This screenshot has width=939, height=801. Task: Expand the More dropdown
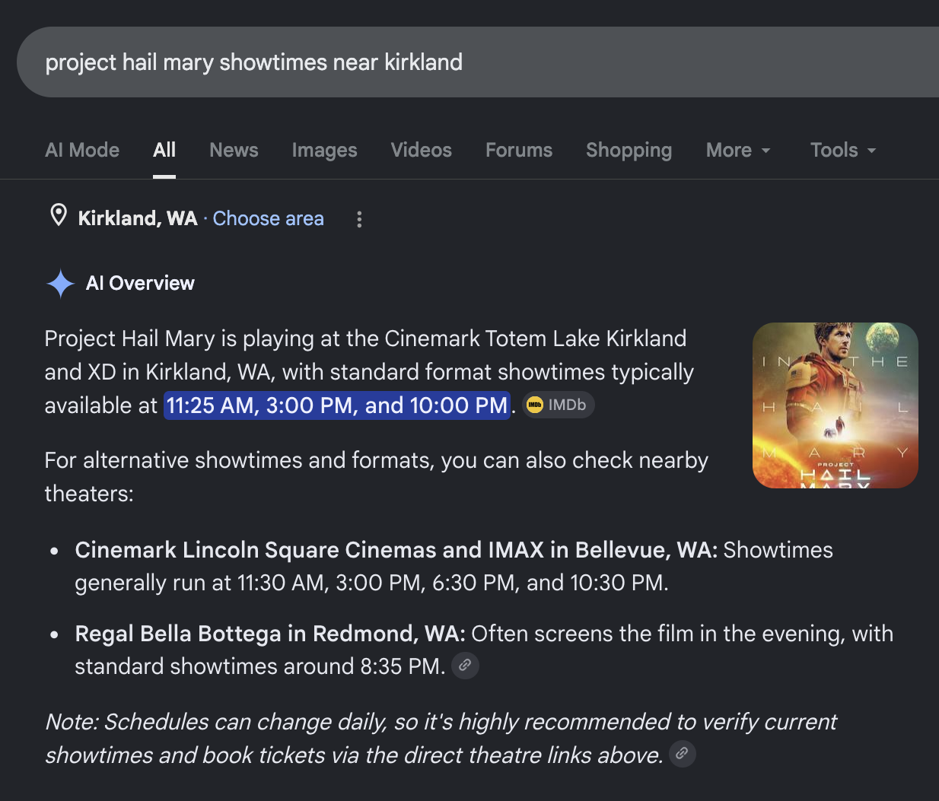click(738, 150)
